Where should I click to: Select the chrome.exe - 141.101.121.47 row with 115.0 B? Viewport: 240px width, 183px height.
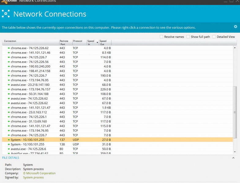(x=118, y=126)
